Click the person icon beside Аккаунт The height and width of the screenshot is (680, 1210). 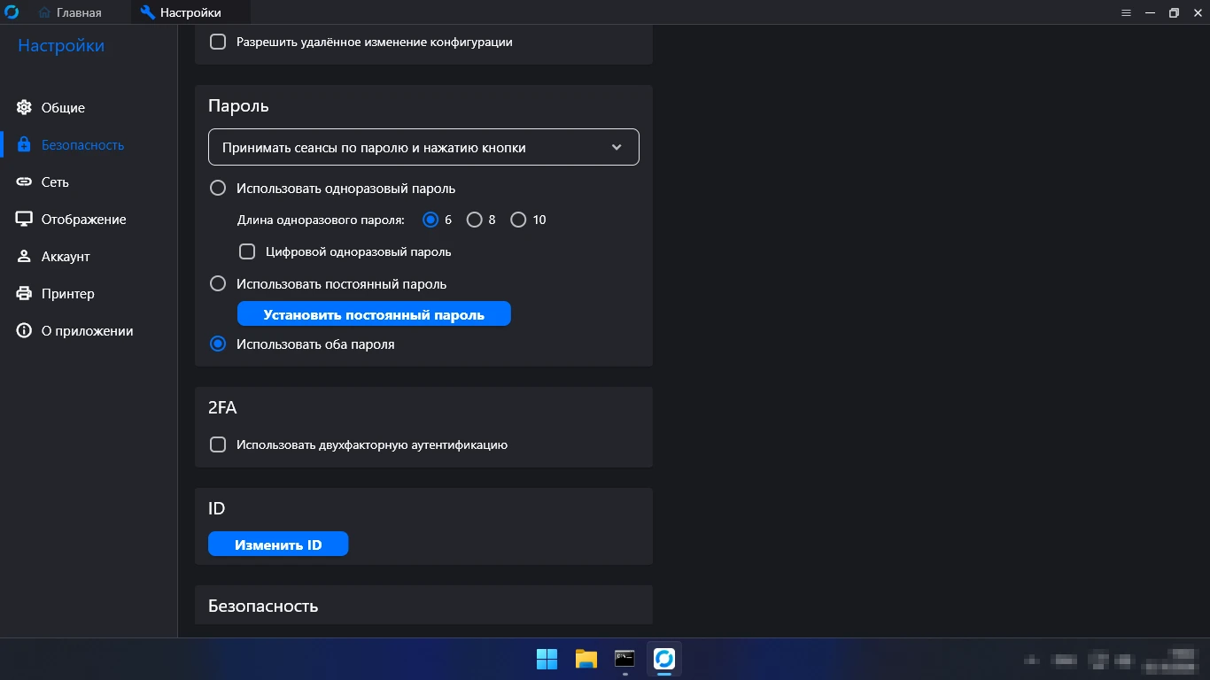(x=25, y=257)
